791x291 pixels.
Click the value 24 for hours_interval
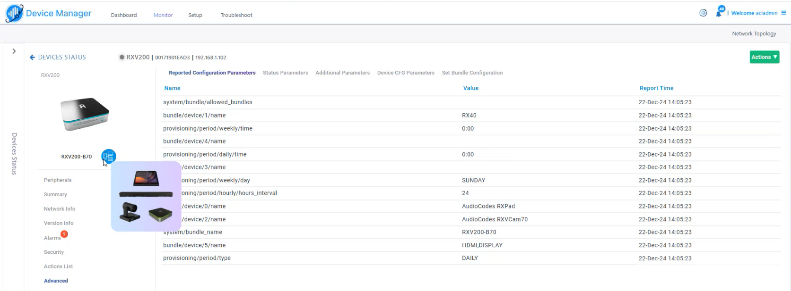[465, 193]
